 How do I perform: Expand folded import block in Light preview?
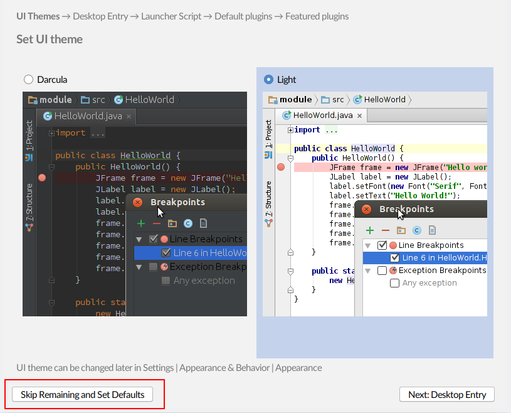pyautogui.click(x=290, y=130)
